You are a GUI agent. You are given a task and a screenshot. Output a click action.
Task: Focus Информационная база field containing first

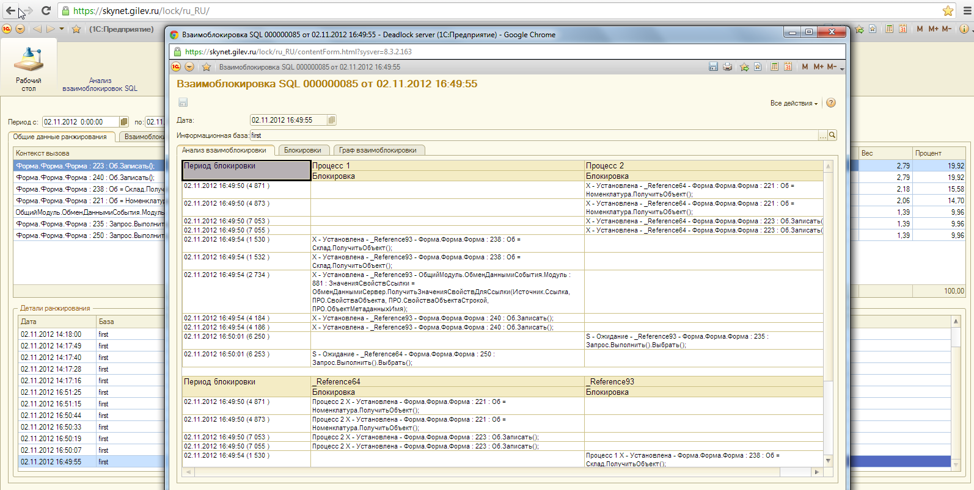(x=534, y=135)
